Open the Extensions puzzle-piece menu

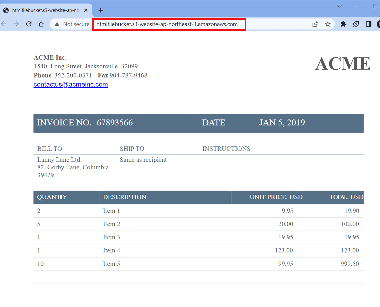click(343, 24)
